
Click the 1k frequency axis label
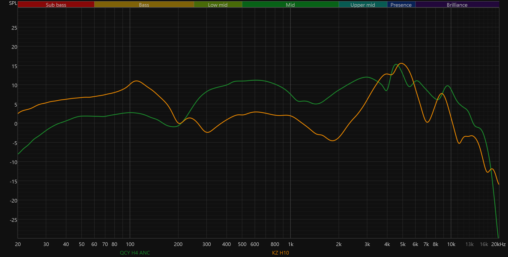290,244
